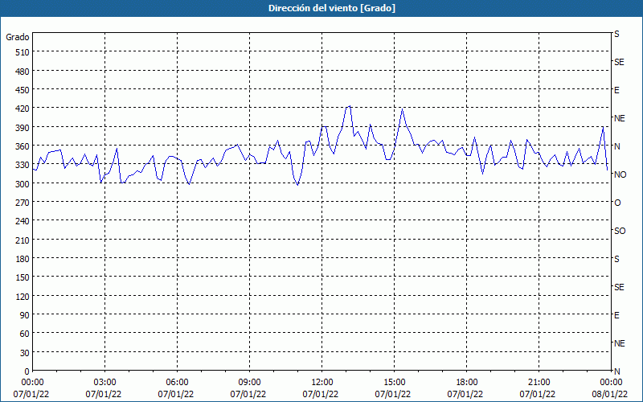Click the 210 degree axis label

click(23, 240)
